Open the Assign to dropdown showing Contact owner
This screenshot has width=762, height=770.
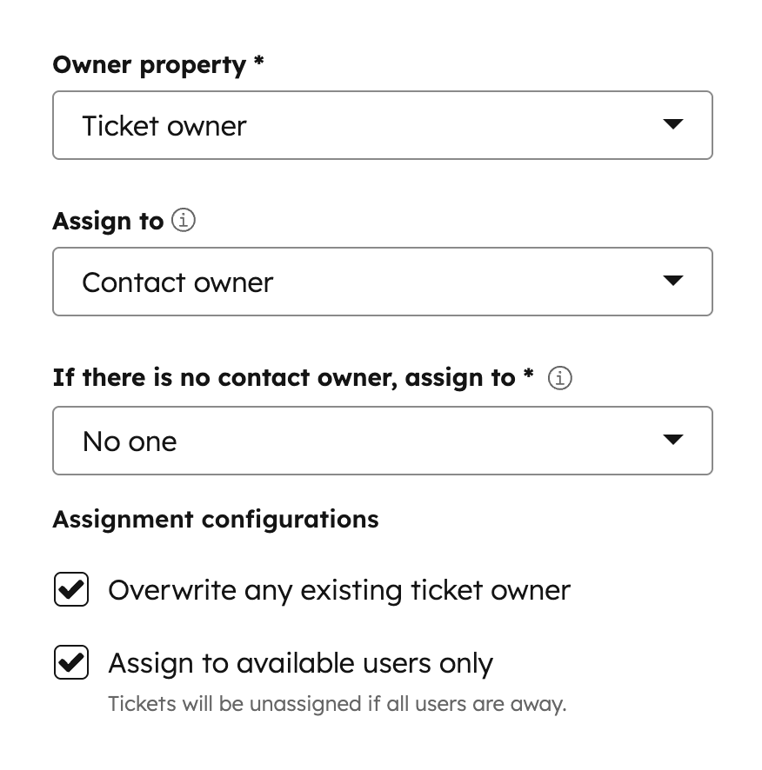pos(383,281)
